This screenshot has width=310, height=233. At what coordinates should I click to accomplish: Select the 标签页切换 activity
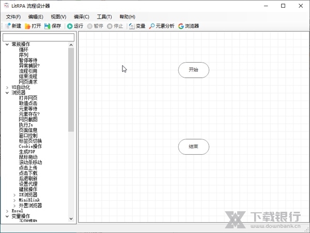[30, 141]
